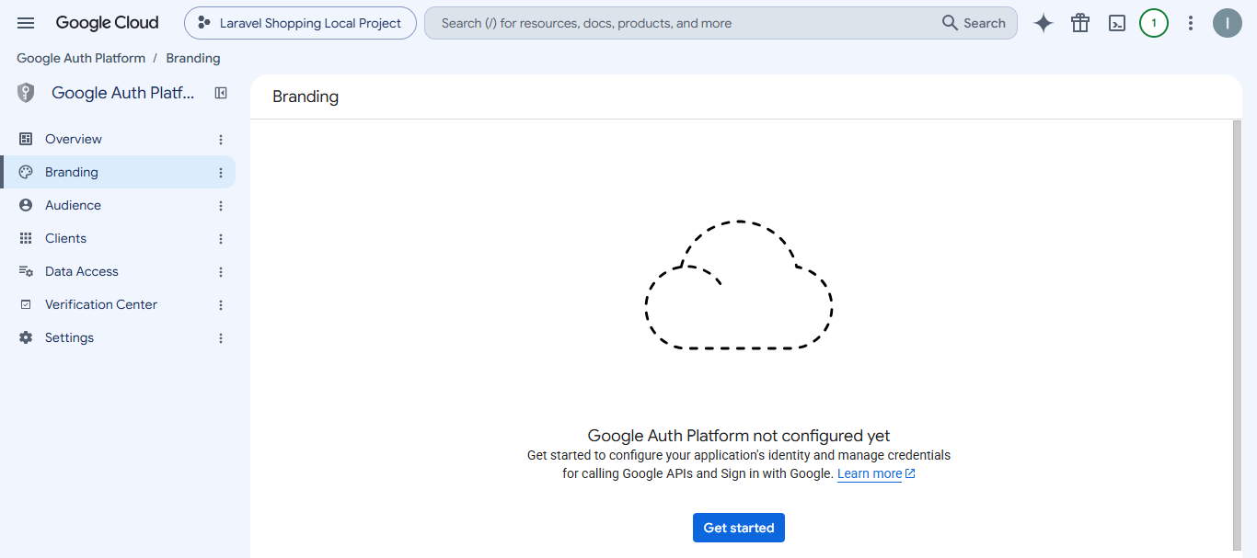Open the top bar three-dot settings menu
The image size is (1257, 558).
(x=1191, y=23)
